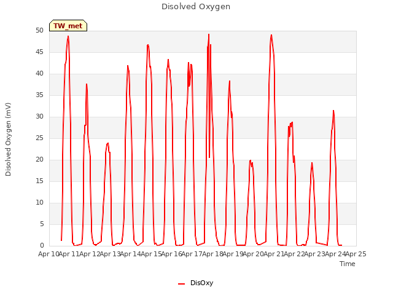The width and height of the screenshot is (393, 295).
Task: Click the 40 y-axis value
Action: 39,74
